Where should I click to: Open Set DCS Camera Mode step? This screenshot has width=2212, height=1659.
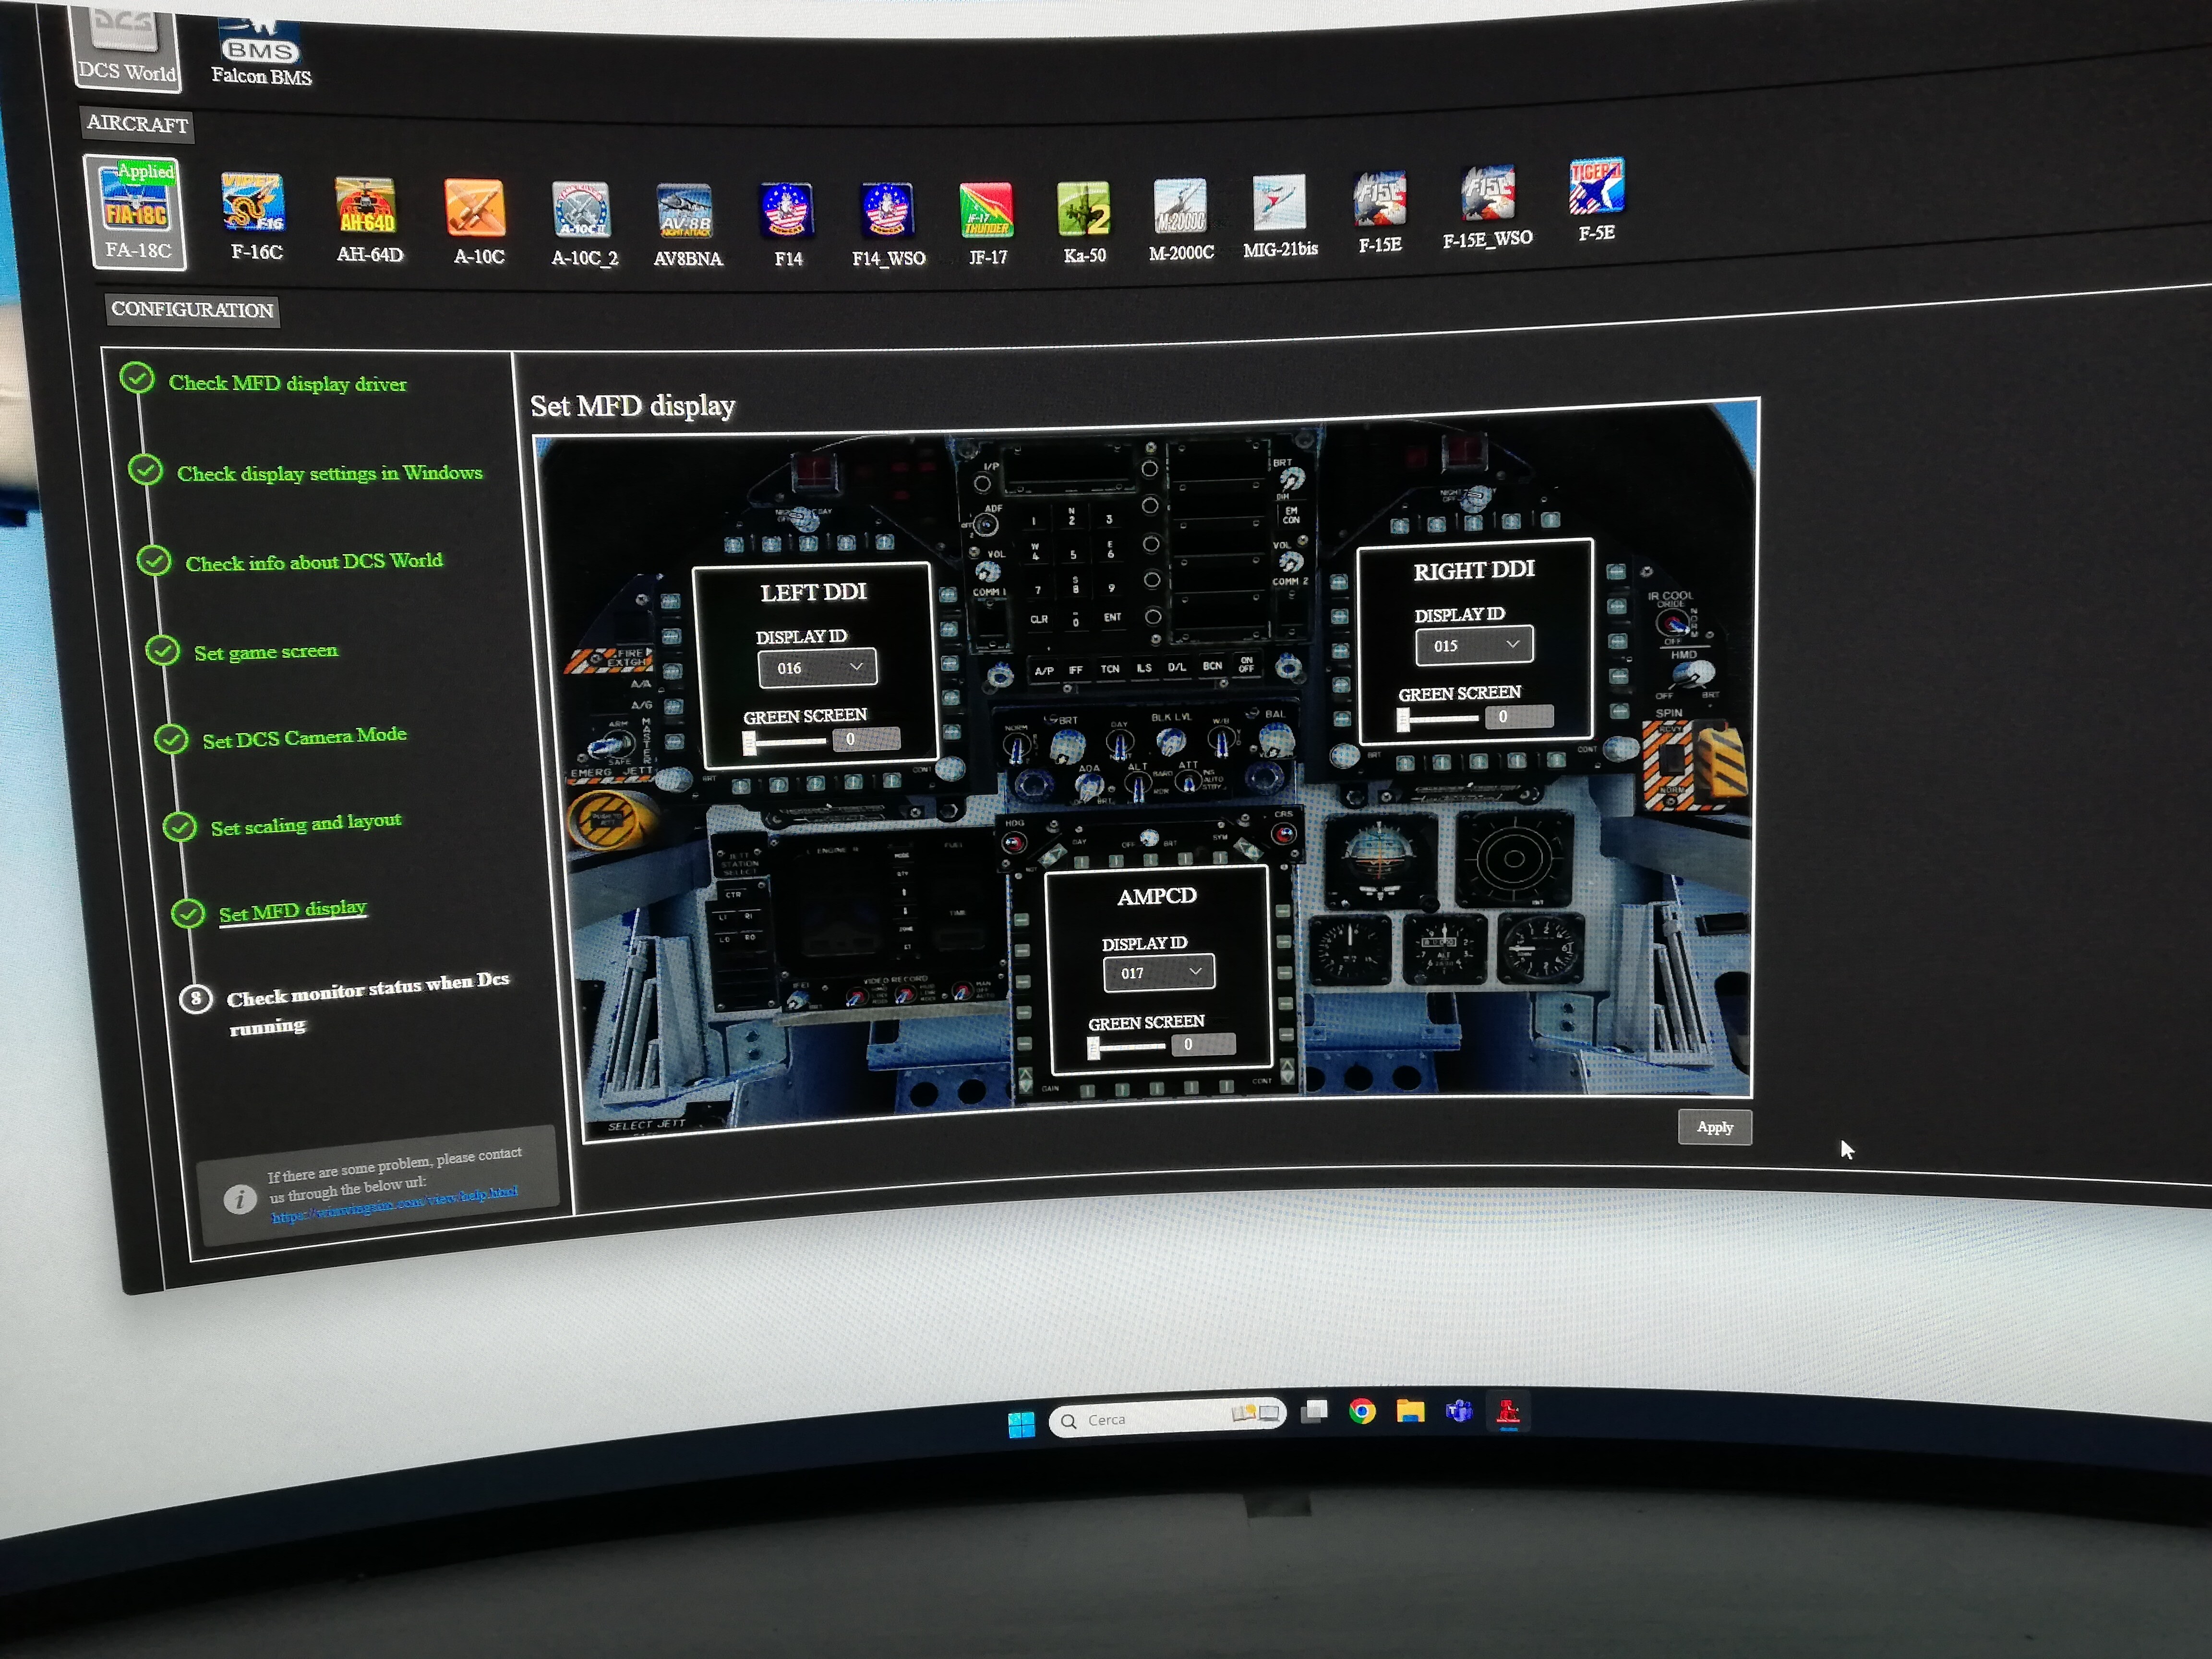pos(304,738)
